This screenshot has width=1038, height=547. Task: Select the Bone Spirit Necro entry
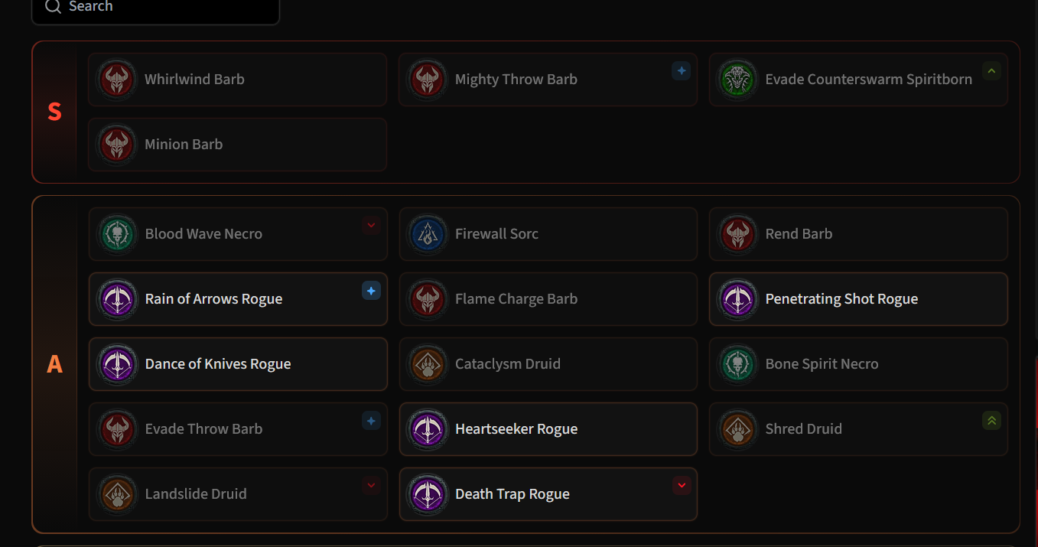click(x=858, y=364)
